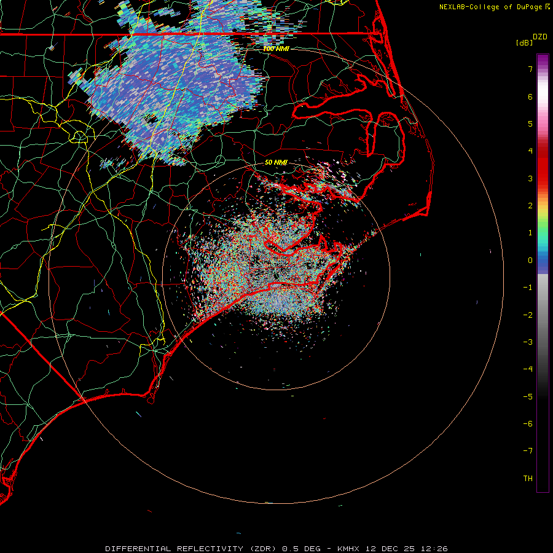Click the 6 value on color scale
Viewport: 553px width, 553px height.
530,96
